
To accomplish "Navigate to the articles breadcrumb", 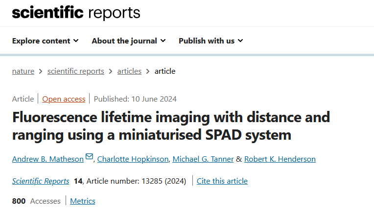I will point(129,71).
